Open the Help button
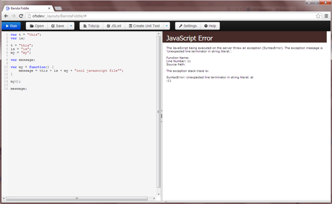This screenshot has height=204, width=332. (x=210, y=26)
